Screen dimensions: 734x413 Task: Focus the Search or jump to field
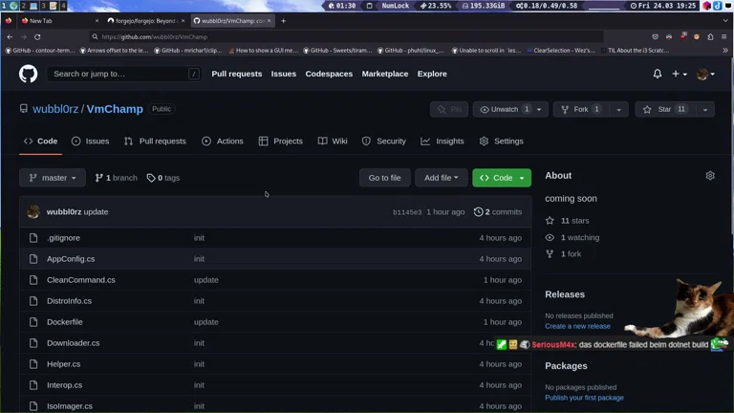click(124, 74)
